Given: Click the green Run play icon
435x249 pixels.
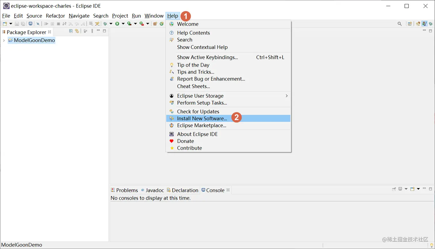Looking at the screenshot, I should click(x=117, y=24).
